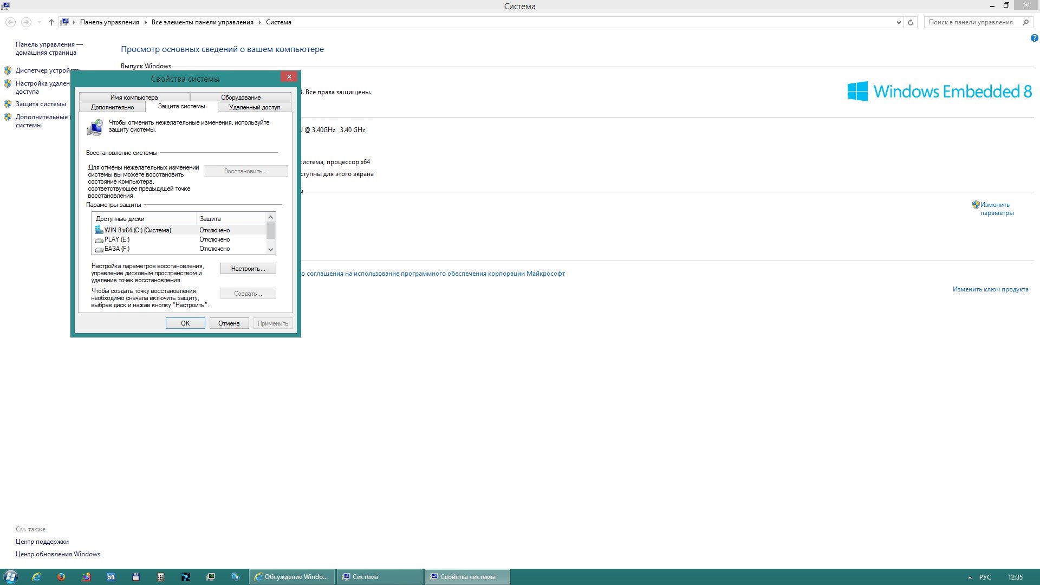The image size is (1040, 585).
Task: Click 'Отмена' to cancel dialog
Action: [229, 323]
